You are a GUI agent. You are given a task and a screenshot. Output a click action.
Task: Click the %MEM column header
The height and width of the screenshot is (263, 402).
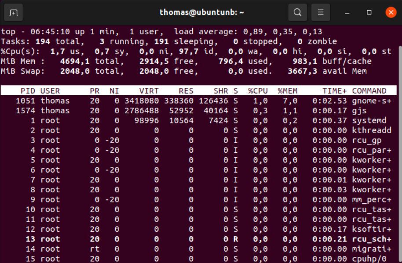pyautogui.click(x=289, y=90)
